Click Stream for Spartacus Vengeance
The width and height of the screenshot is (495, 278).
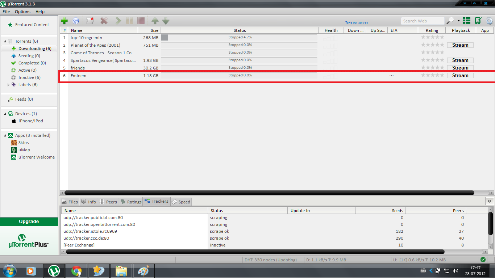460,60
